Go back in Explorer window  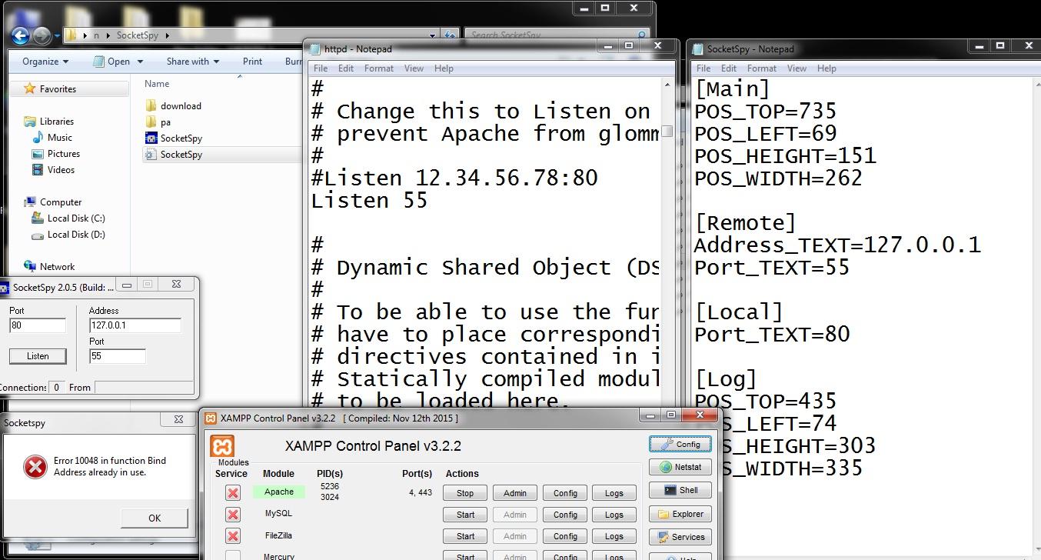click(20, 35)
